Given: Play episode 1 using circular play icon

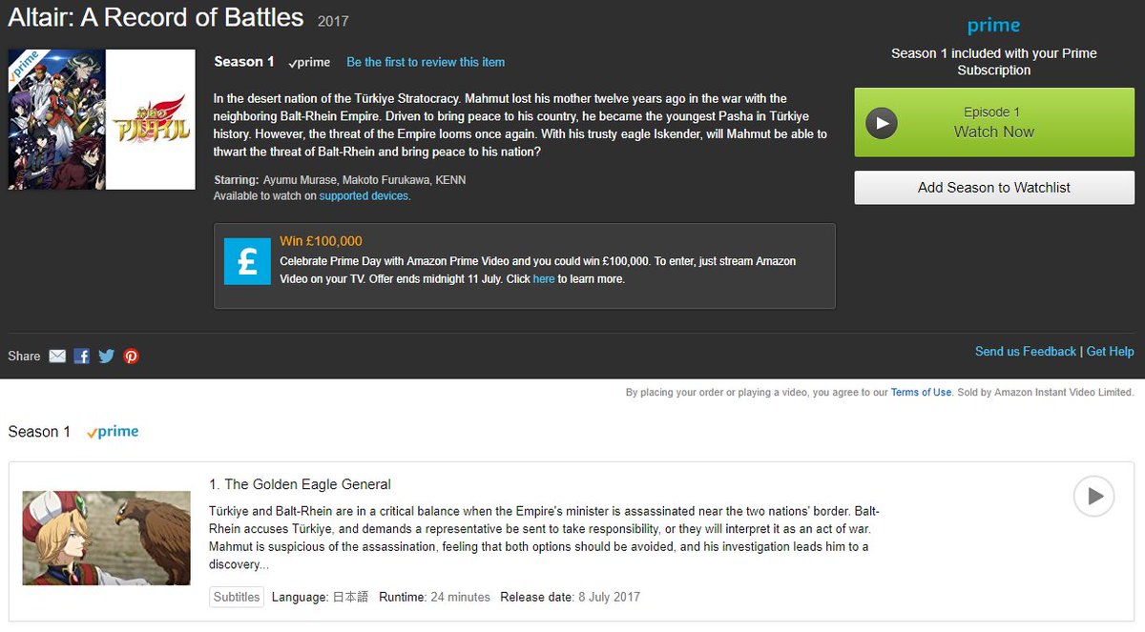Looking at the screenshot, I should (1093, 496).
